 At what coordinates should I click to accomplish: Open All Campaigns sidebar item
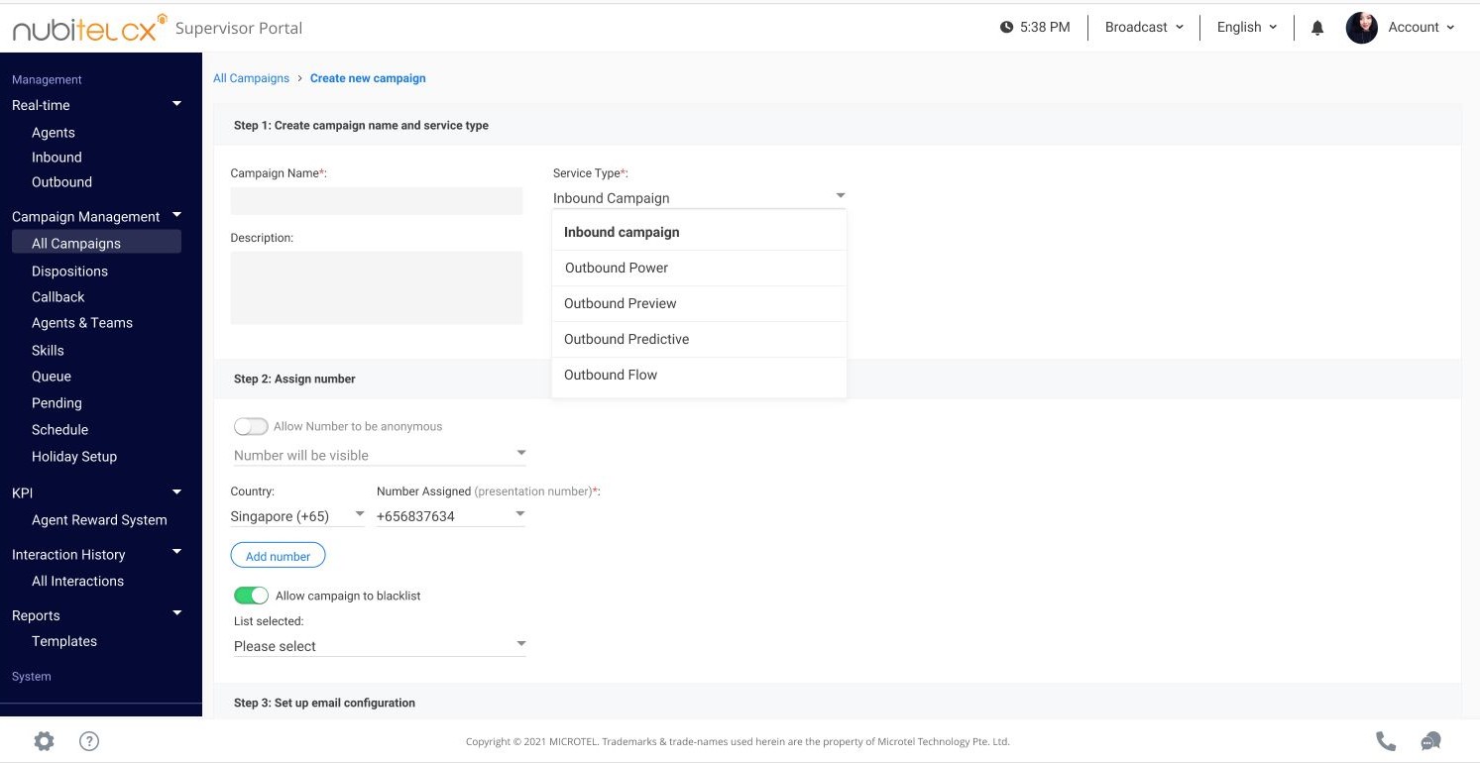pyautogui.click(x=96, y=243)
